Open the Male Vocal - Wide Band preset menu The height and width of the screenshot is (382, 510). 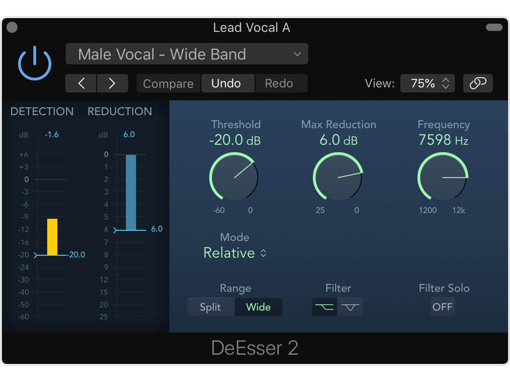(187, 54)
